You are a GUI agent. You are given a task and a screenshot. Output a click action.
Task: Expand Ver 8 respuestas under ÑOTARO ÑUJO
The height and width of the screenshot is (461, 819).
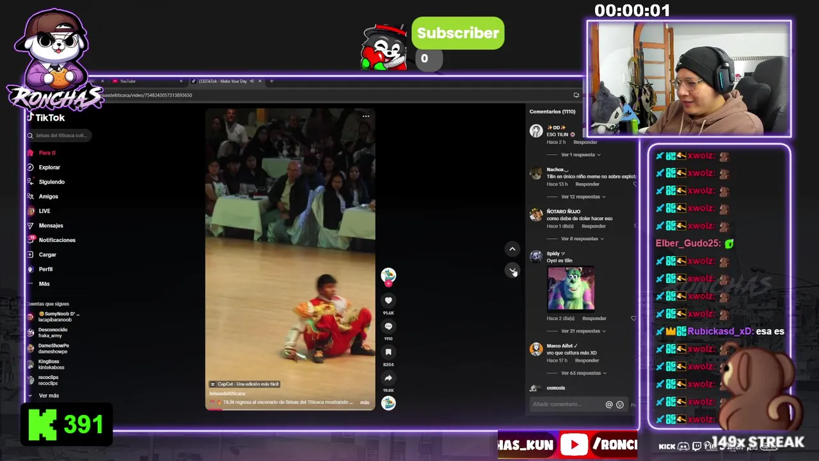coord(582,239)
